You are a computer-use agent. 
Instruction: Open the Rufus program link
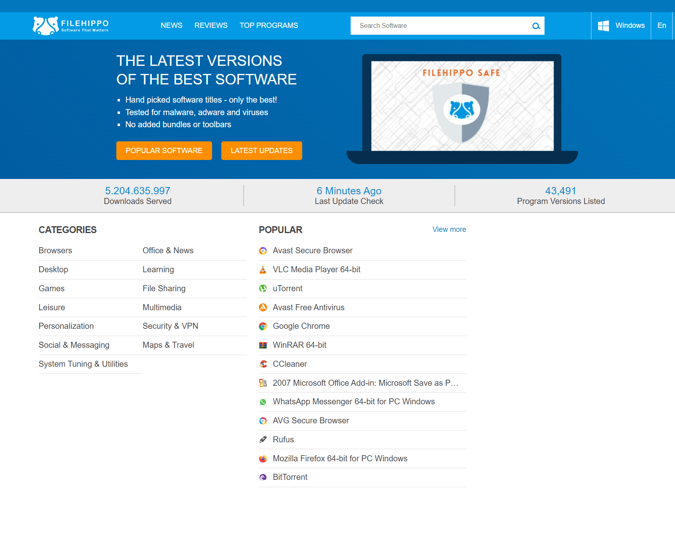(x=283, y=439)
